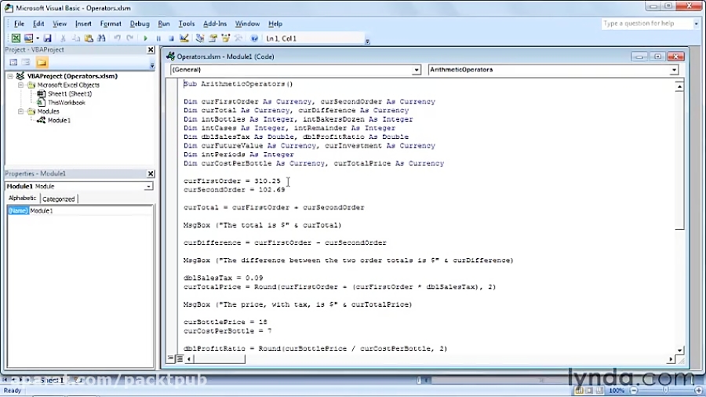Click project pane overflow arrow
Image resolution: width=706 pixels, height=397 pixels.
tap(151, 66)
